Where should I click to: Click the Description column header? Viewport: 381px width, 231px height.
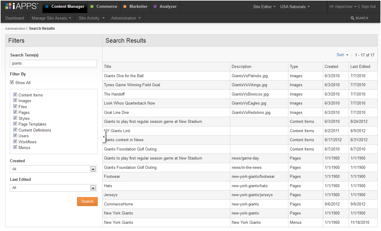point(259,67)
